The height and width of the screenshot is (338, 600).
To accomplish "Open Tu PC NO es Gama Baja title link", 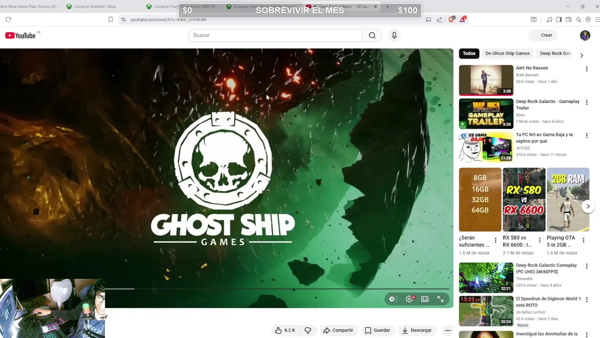I will (x=544, y=138).
